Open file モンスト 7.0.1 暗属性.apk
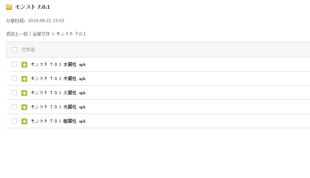310x178 pixels. [x=58, y=121]
